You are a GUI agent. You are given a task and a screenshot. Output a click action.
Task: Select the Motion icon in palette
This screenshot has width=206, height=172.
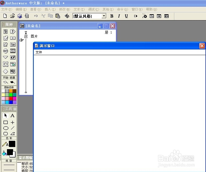[x=5, y=38]
